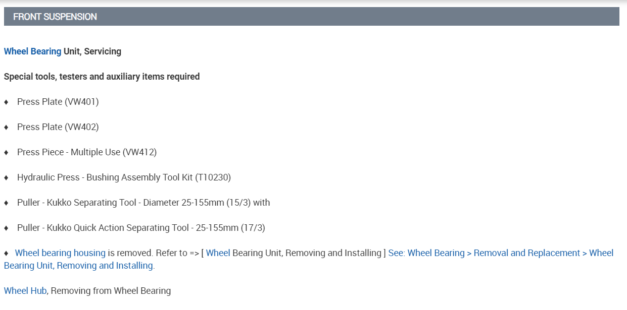Open the Wheel Hub link
The image size is (627, 310).
[25, 291]
